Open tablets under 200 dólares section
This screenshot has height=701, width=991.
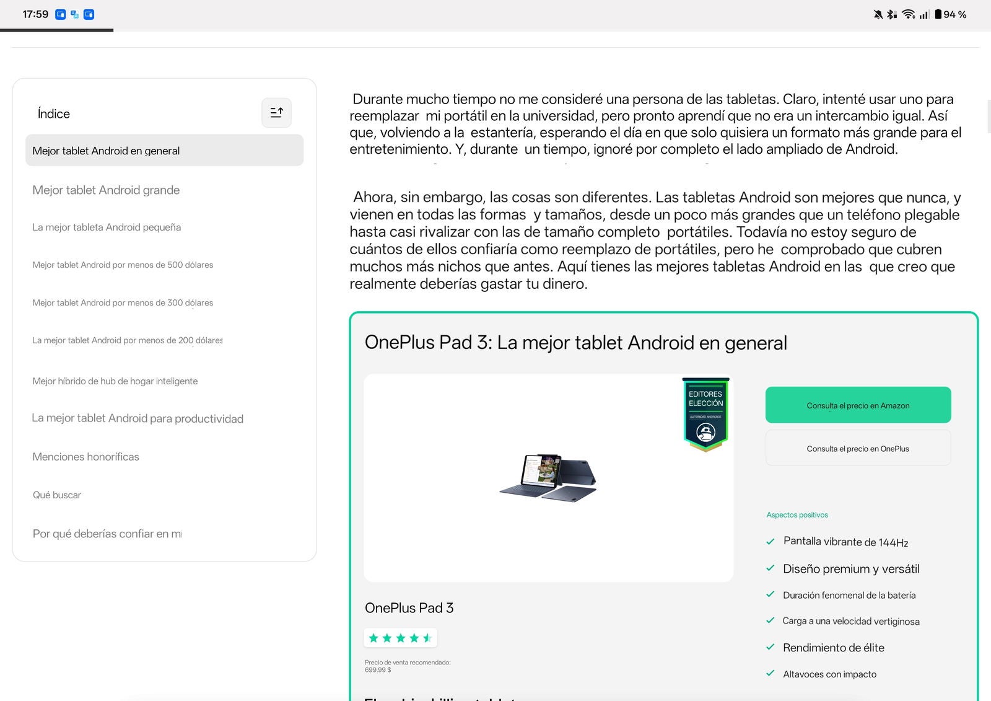click(x=127, y=340)
